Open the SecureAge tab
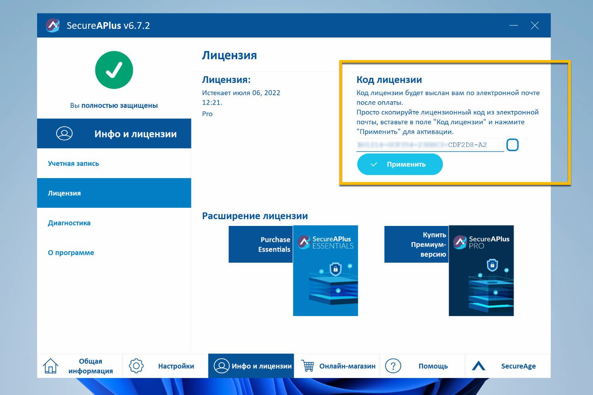The height and width of the screenshot is (395, 593). [x=508, y=366]
